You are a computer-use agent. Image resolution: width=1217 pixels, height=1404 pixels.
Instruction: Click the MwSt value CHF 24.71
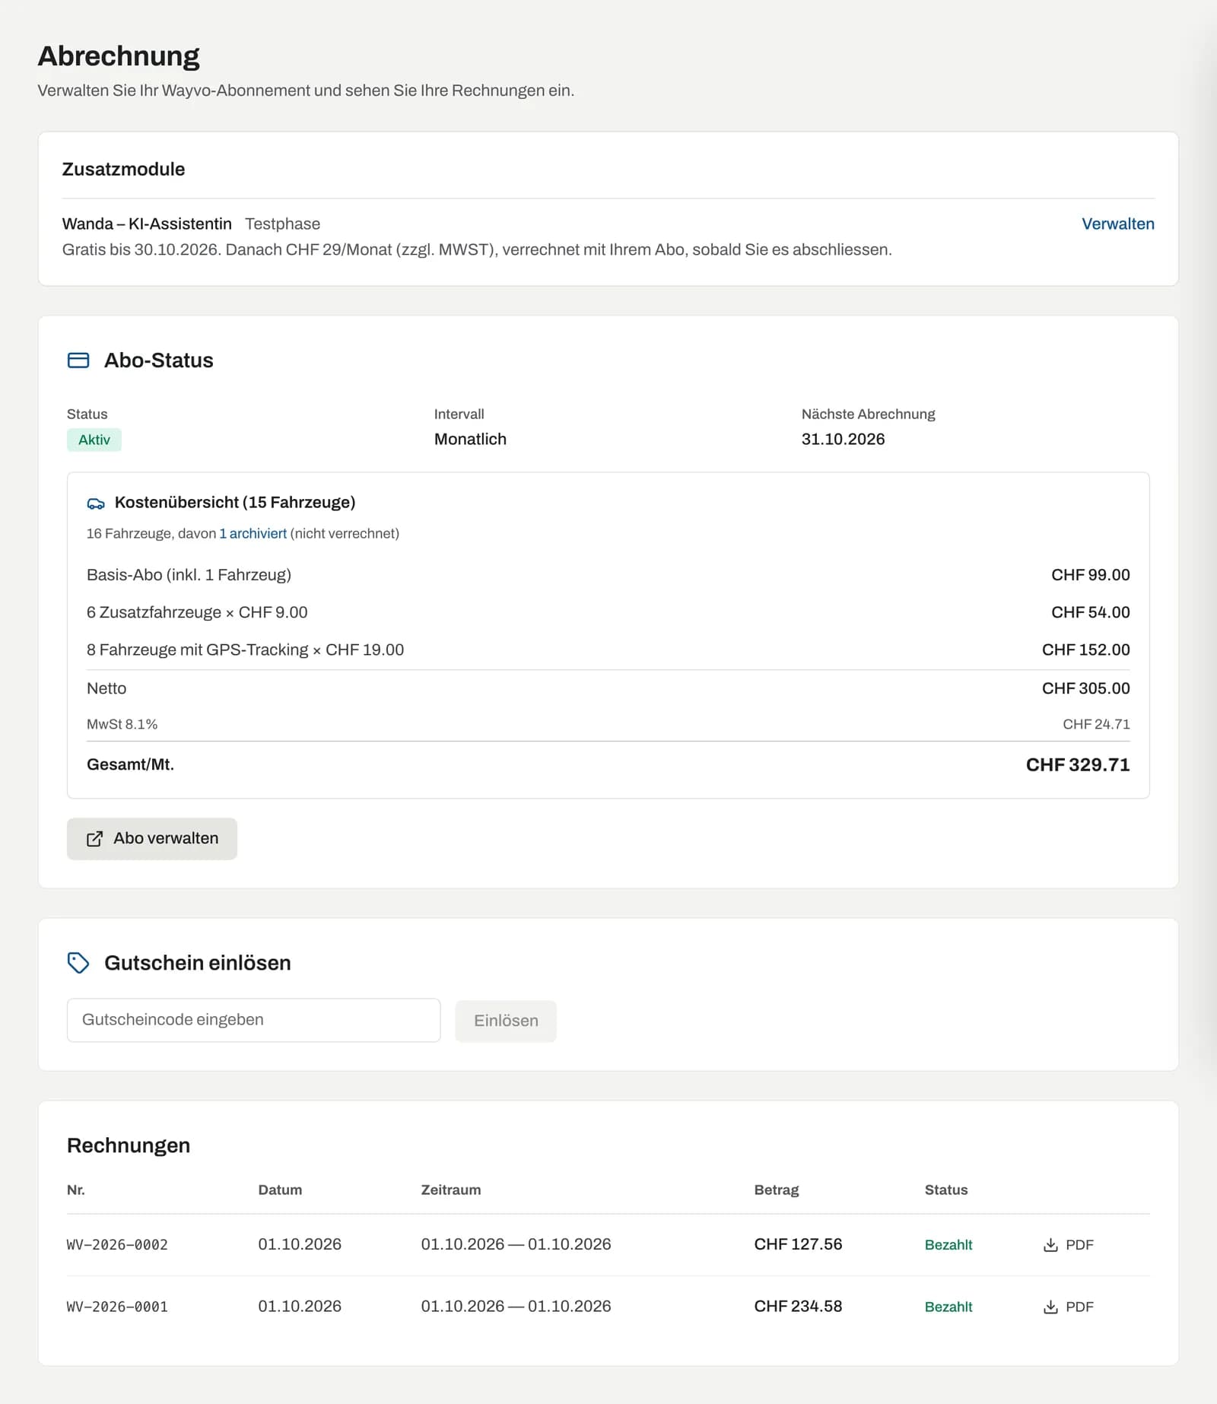click(1096, 724)
